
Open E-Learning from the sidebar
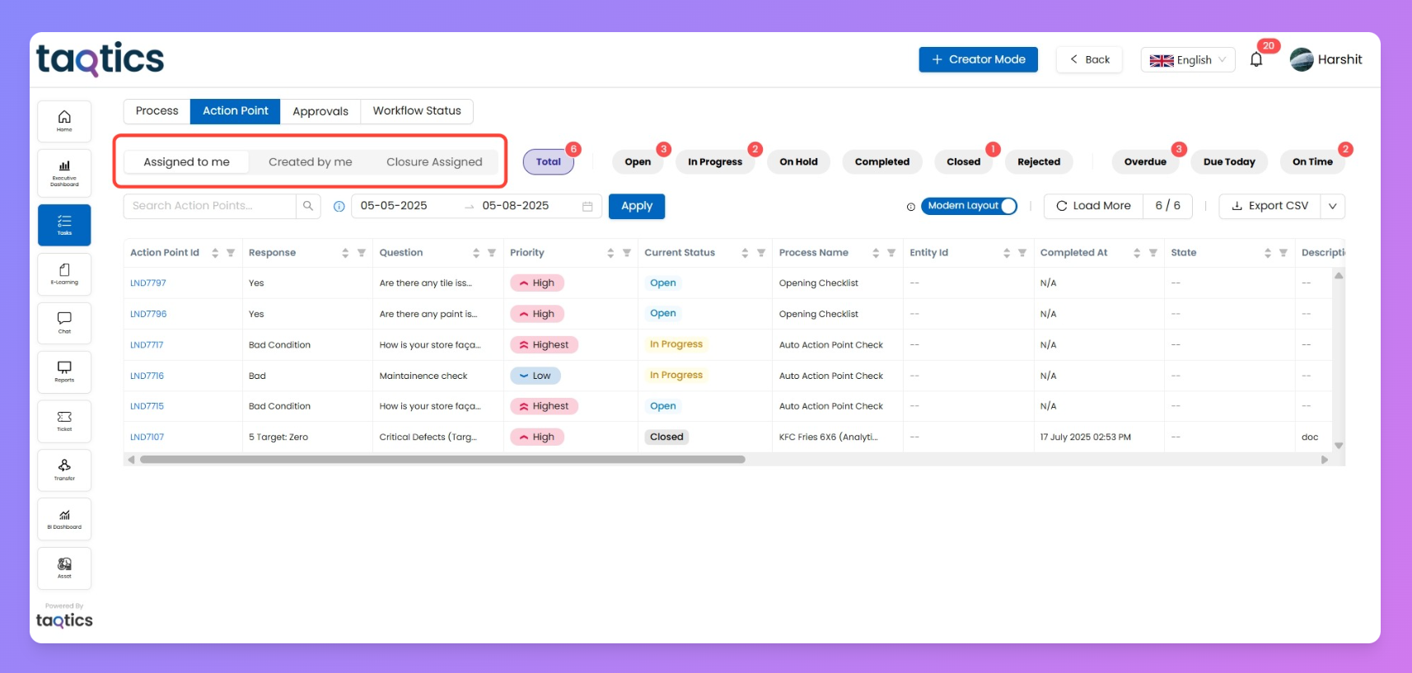click(64, 273)
